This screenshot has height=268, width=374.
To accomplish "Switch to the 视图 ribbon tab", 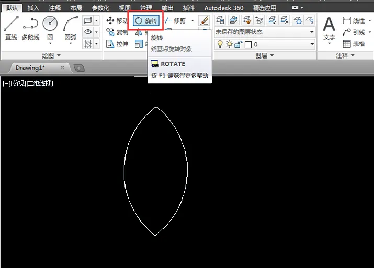I will (124, 8).
